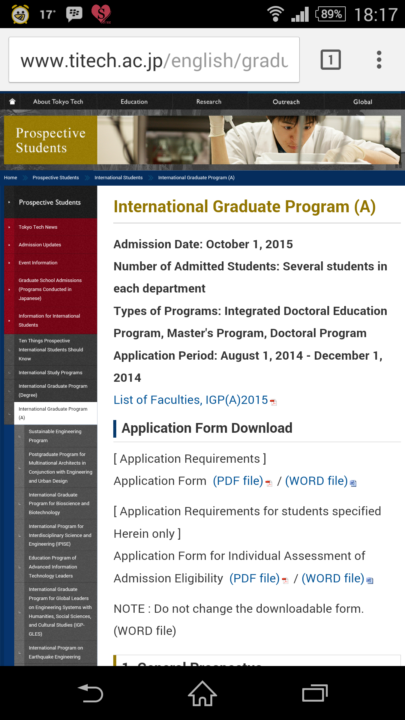Open the Global menu
Image resolution: width=405 pixels, height=720 pixels.
pyautogui.click(x=363, y=102)
